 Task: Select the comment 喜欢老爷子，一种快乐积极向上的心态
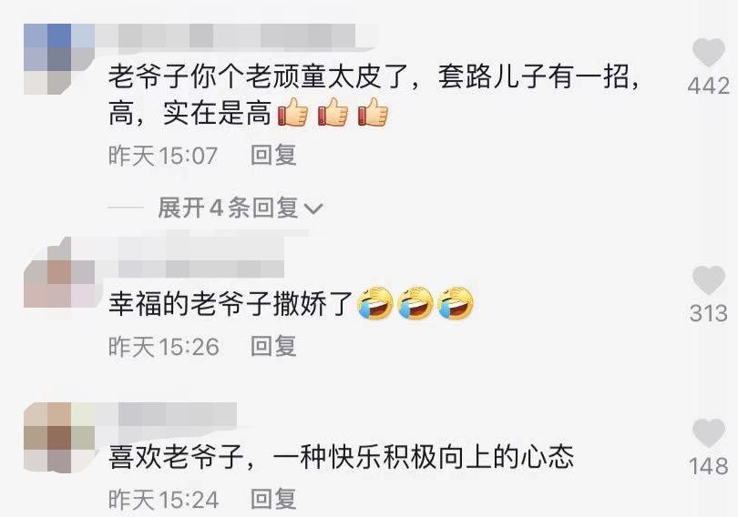pyautogui.click(x=342, y=456)
